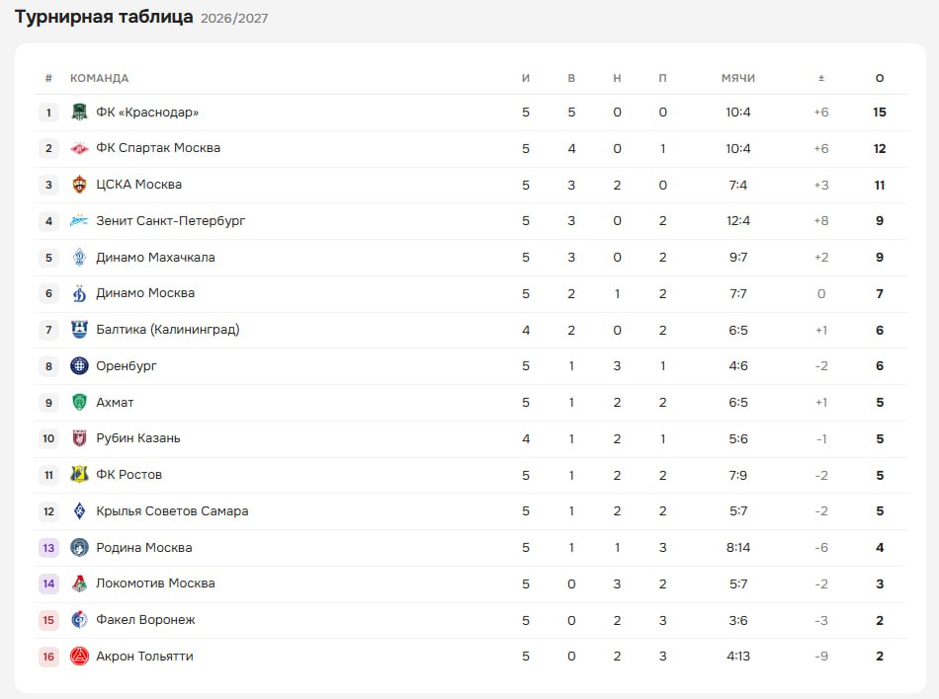Click the Родина Москва team name
This screenshot has width=939, height=699.
[x=143, y=547]
